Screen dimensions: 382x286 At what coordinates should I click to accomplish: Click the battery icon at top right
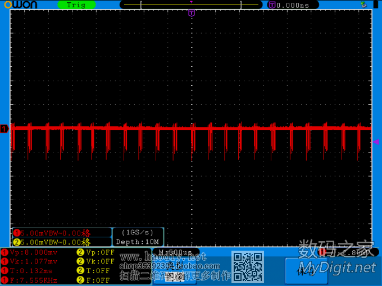[x=376, y=4]
